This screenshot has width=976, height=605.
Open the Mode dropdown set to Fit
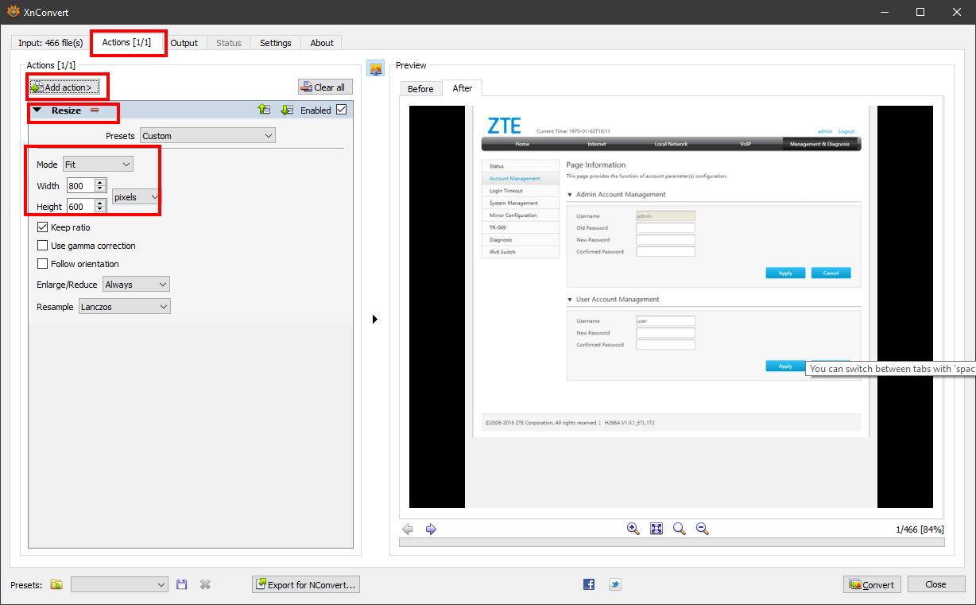pos(98,165)
